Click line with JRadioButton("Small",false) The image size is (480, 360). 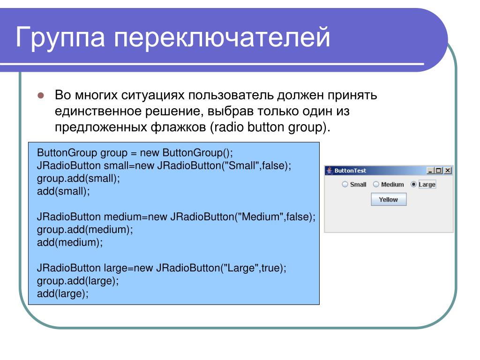pyautogui.click(x=164, y=165)
